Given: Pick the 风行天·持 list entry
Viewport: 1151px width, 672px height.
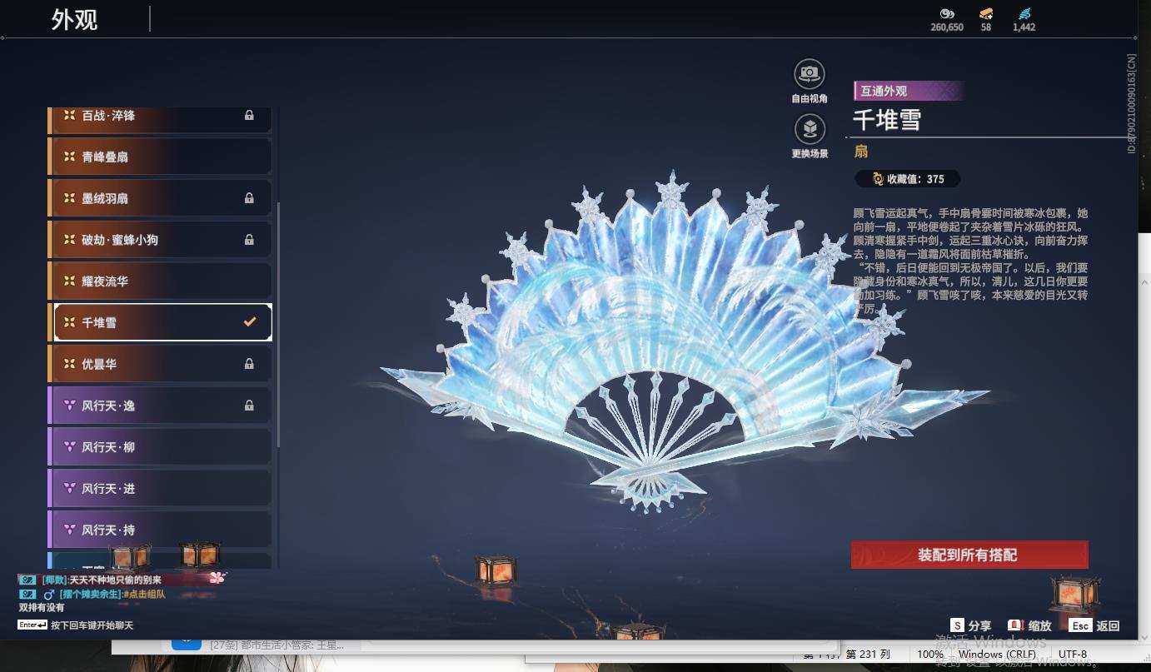Looking at the screenshot, I should (160, 530).
